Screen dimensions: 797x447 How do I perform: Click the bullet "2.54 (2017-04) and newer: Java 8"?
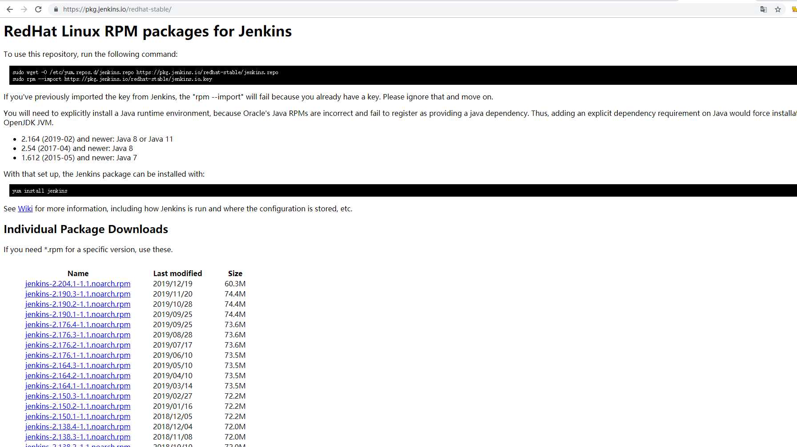[77, 148]
